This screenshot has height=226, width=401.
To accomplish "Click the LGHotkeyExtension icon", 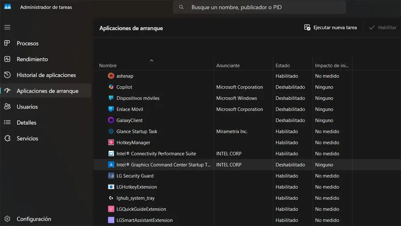I will pos(111,187).
